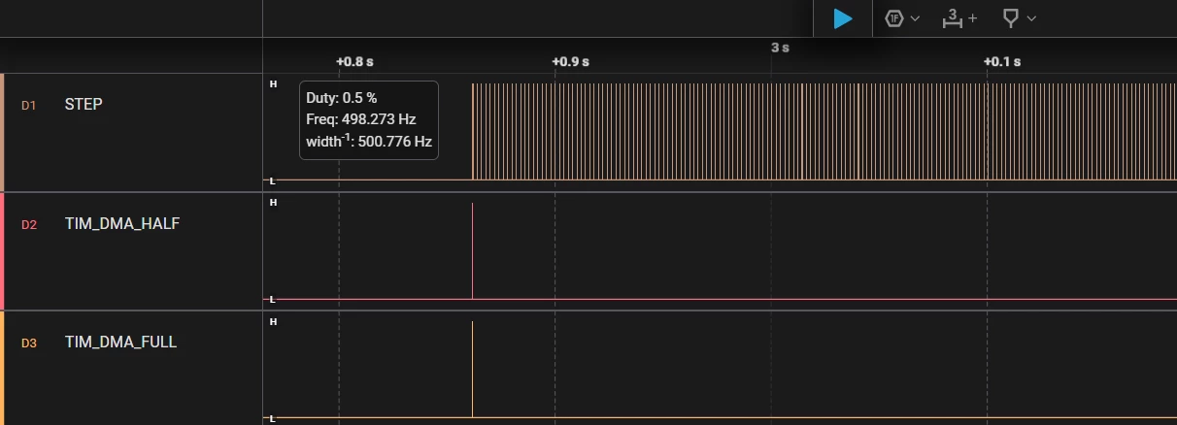Click the TIM_DMA_HALF channel color strip
This screenshot has width=1177, height=425.
(2, 251)
